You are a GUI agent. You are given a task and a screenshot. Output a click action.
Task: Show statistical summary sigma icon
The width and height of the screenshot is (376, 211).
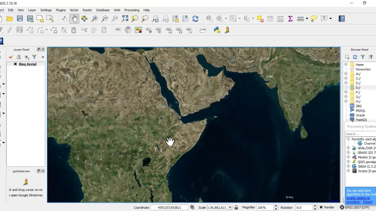(x=290, y=19)
